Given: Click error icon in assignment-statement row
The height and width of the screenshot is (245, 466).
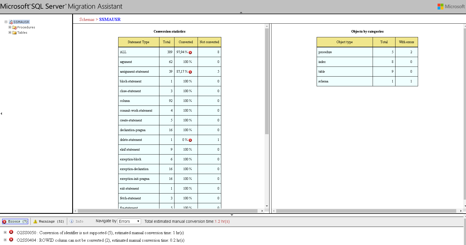Looking at the screenshot, I should pos(190,72).
